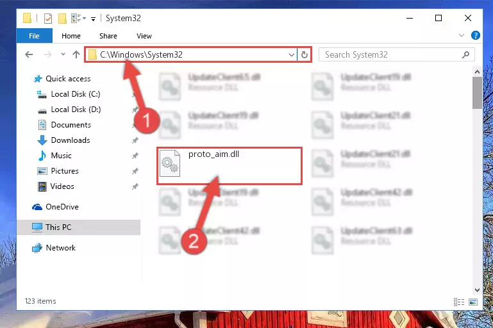Click the proto_aim.dll gear file icon

click(x=170, y=163)
